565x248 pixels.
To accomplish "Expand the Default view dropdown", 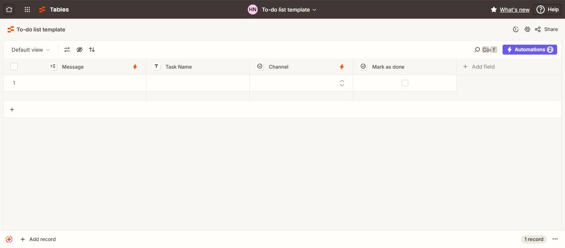I will coord(31,50).
